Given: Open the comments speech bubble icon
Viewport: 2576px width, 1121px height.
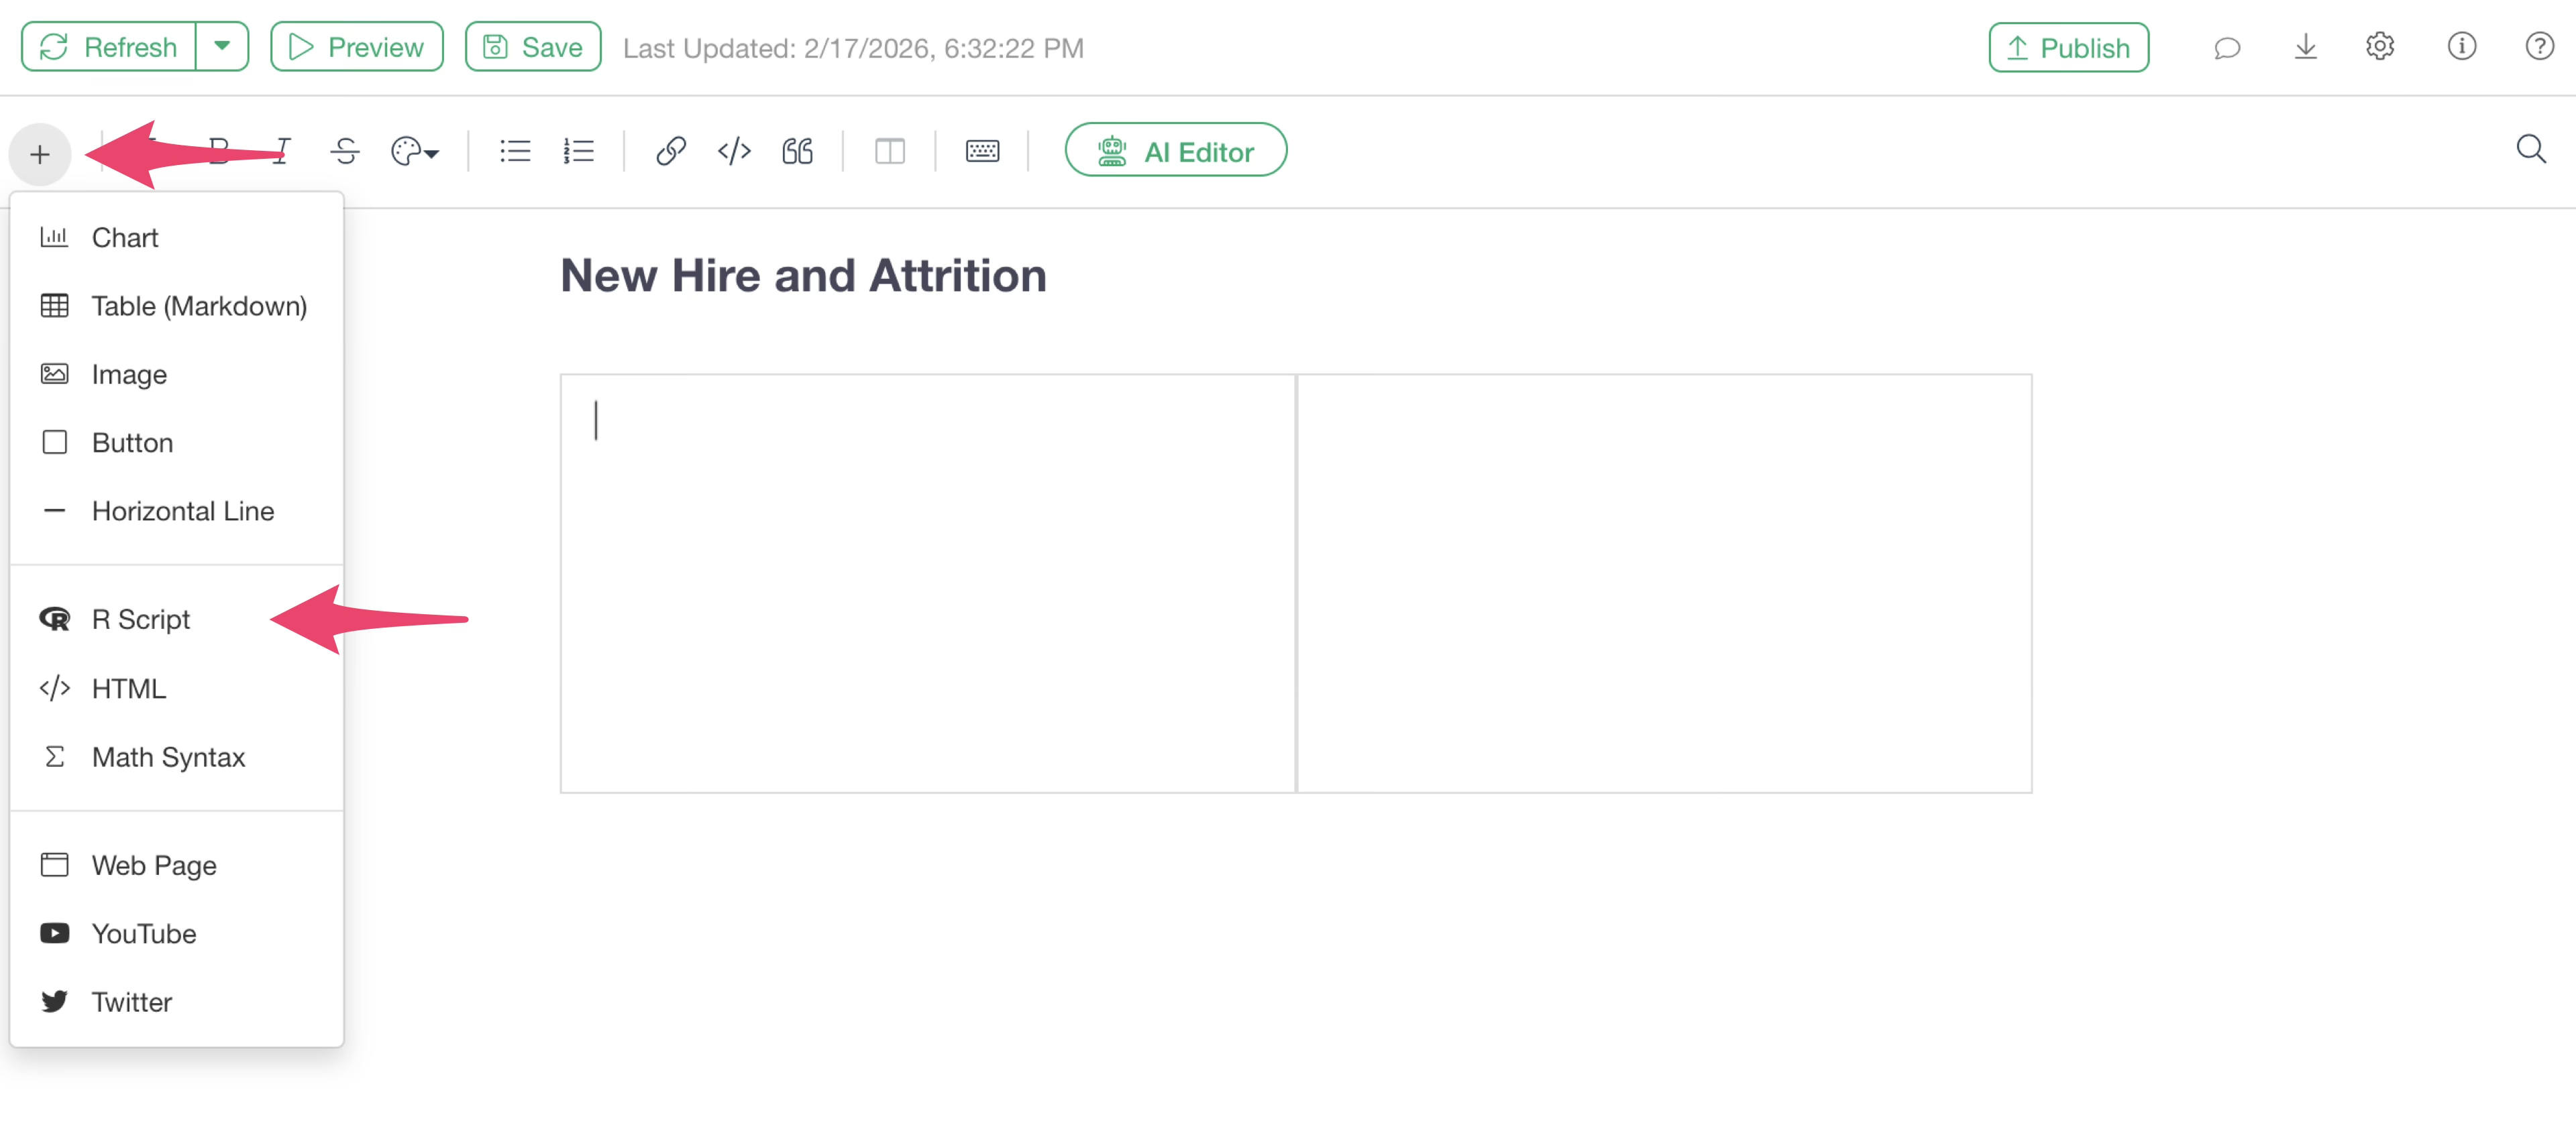Looking at the screenshot, I should tap(2227, 47).
